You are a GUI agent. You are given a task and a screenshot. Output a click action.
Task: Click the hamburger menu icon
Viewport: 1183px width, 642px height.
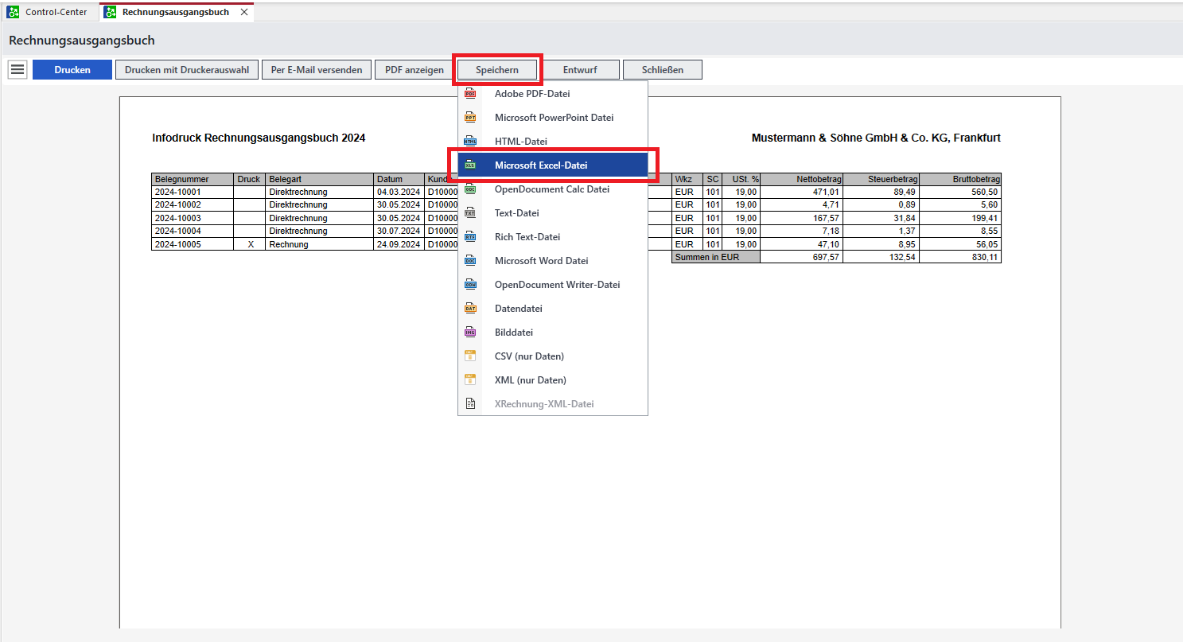[x=18, y=70]
